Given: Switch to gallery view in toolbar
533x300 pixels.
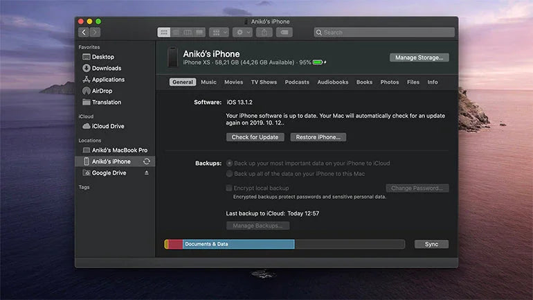Looking at the screenshot, I should [199, 33].
